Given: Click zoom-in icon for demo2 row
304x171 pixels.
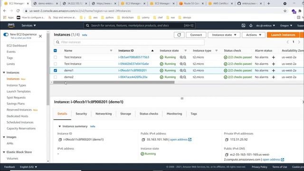Looking at the screenshot, I should (x=181, y=77).
